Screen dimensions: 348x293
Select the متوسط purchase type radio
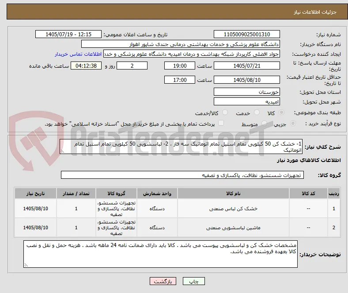pos(264,123)
